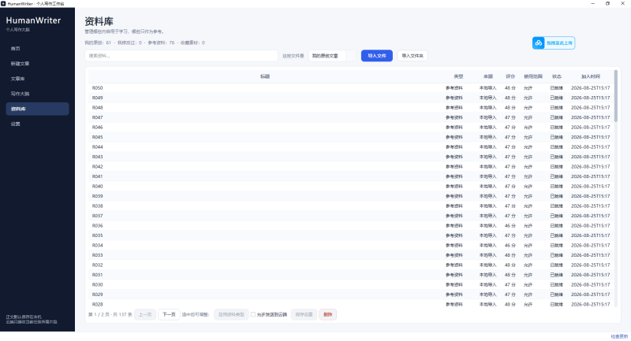Select row R041
The height and width of the screenshot is (341, 631).
(x=351, y=176)
